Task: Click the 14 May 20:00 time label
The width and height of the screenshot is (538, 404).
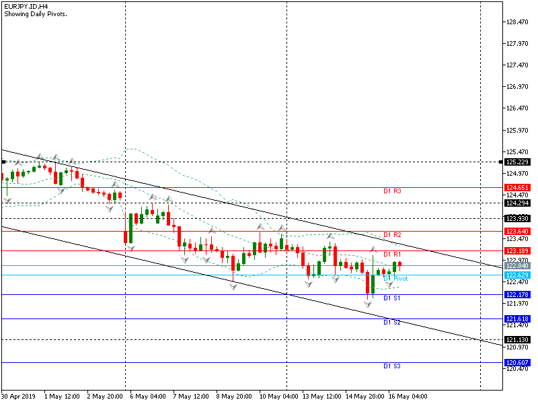Action: coord(364,397)
